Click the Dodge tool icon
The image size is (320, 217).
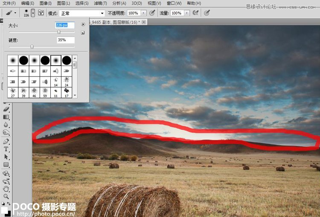point(6,133)
